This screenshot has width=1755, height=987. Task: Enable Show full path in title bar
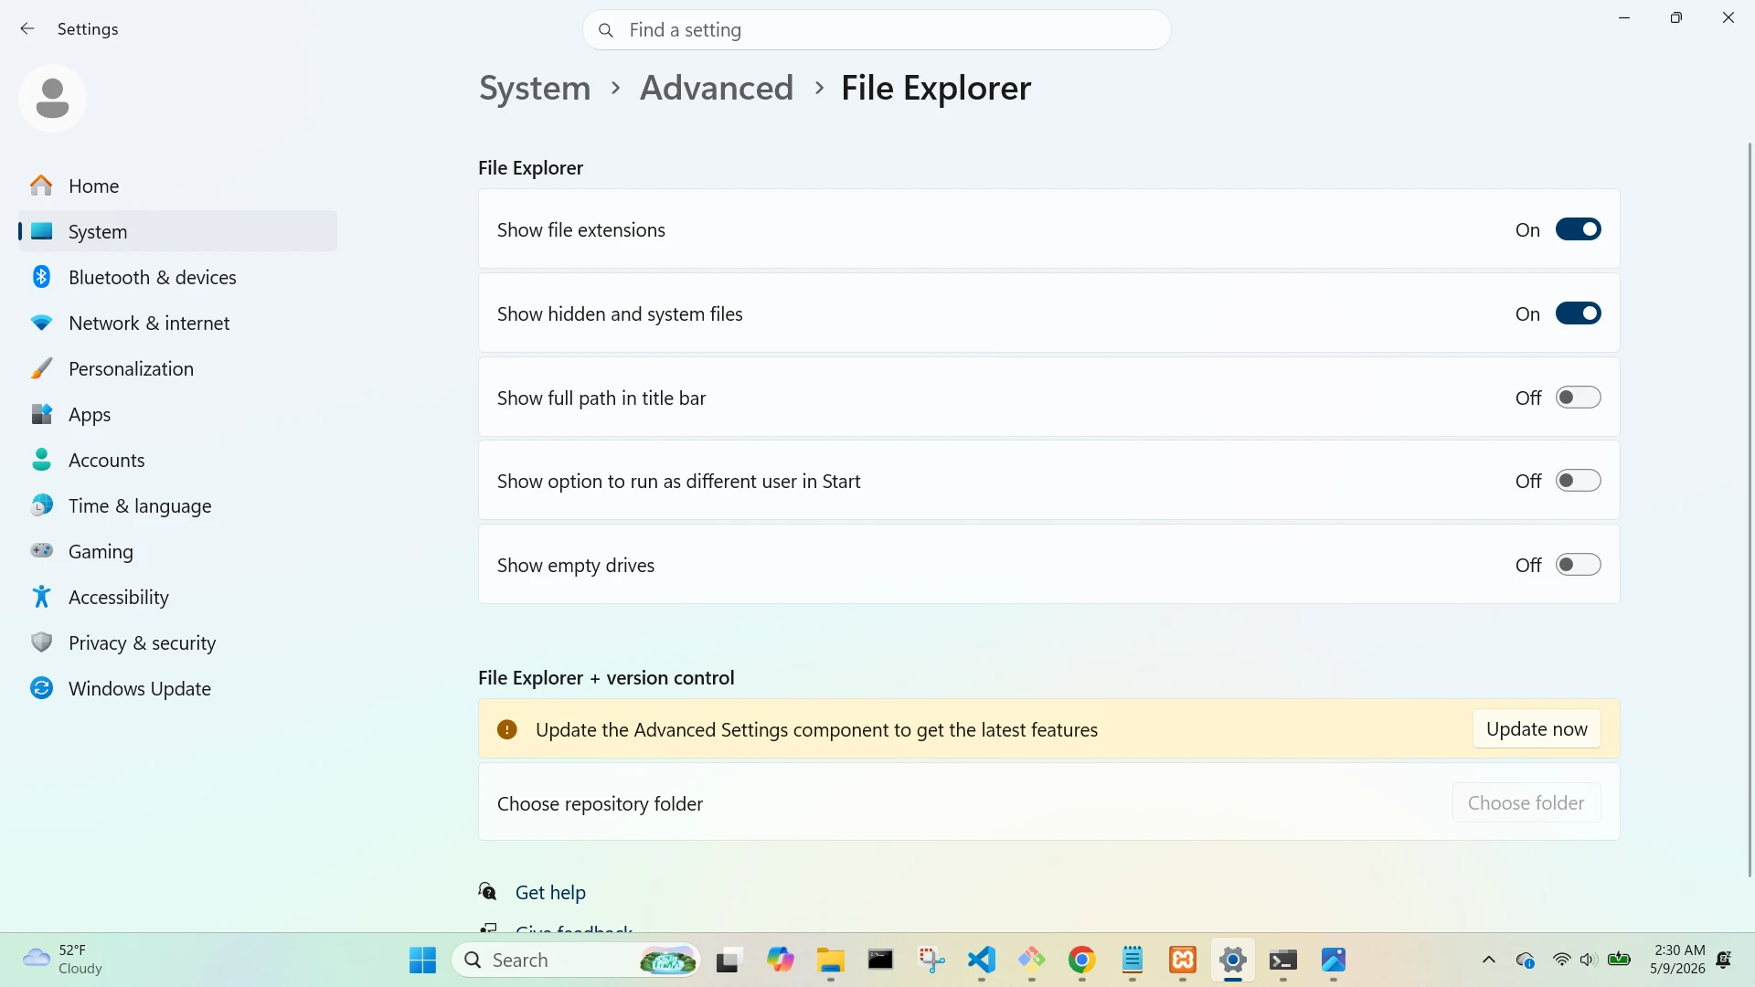coord(1578,398)
